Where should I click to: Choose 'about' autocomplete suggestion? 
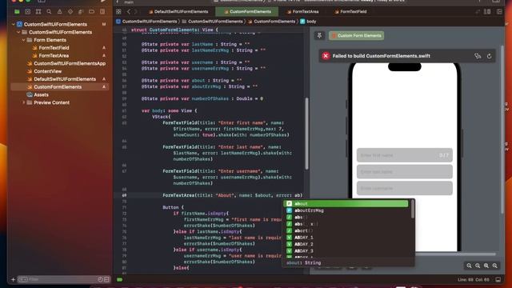[346, 204]
